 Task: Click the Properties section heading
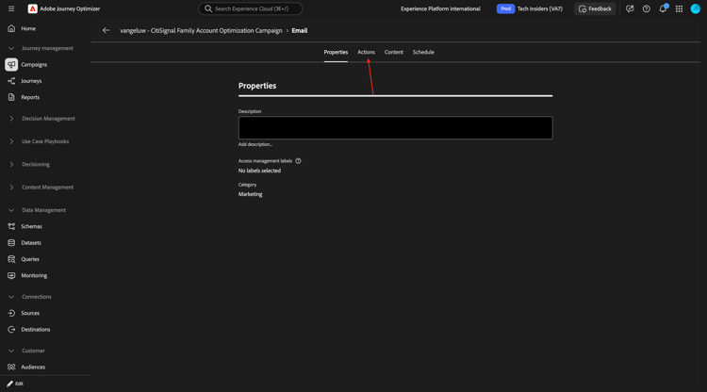[x=257, y=86]
